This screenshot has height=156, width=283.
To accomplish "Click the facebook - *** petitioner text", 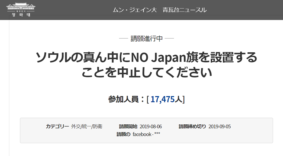I will coord(146,134).
